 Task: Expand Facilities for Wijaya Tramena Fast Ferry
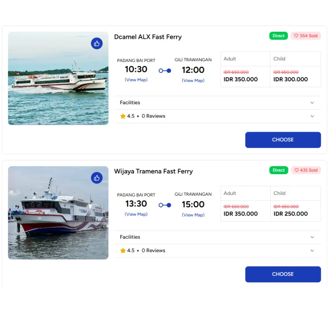coord(312,237)
